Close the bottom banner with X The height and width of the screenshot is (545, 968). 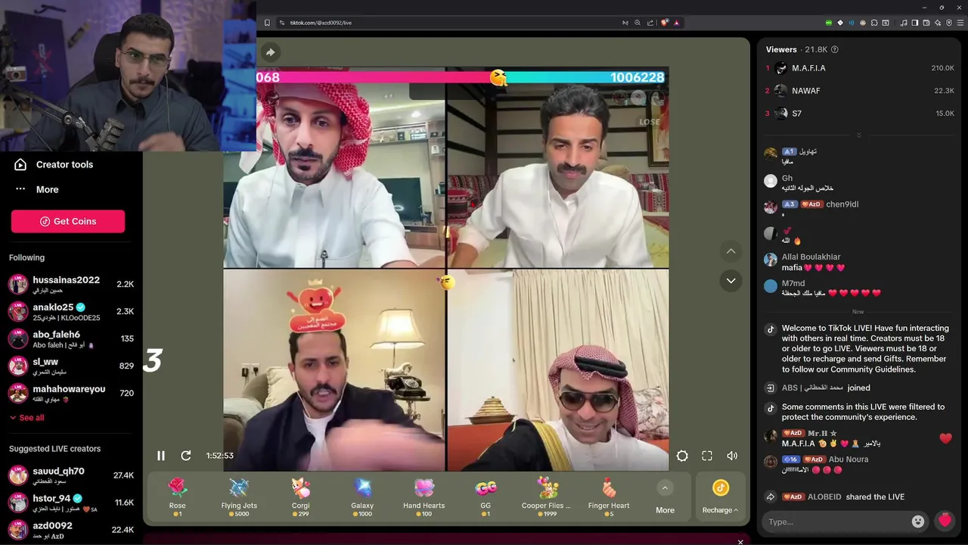tap(740, 541)
